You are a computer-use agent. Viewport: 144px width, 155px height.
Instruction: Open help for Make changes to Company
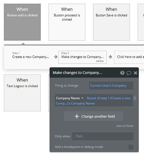point(122,73)
